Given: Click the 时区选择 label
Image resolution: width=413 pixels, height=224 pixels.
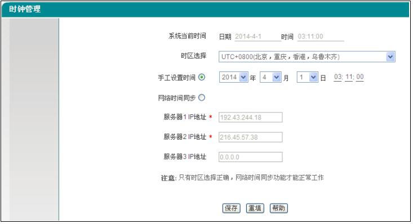Looking at the screenshot, I should point(194,56).
